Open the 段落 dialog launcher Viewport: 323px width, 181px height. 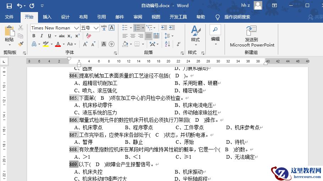[182, 53]
